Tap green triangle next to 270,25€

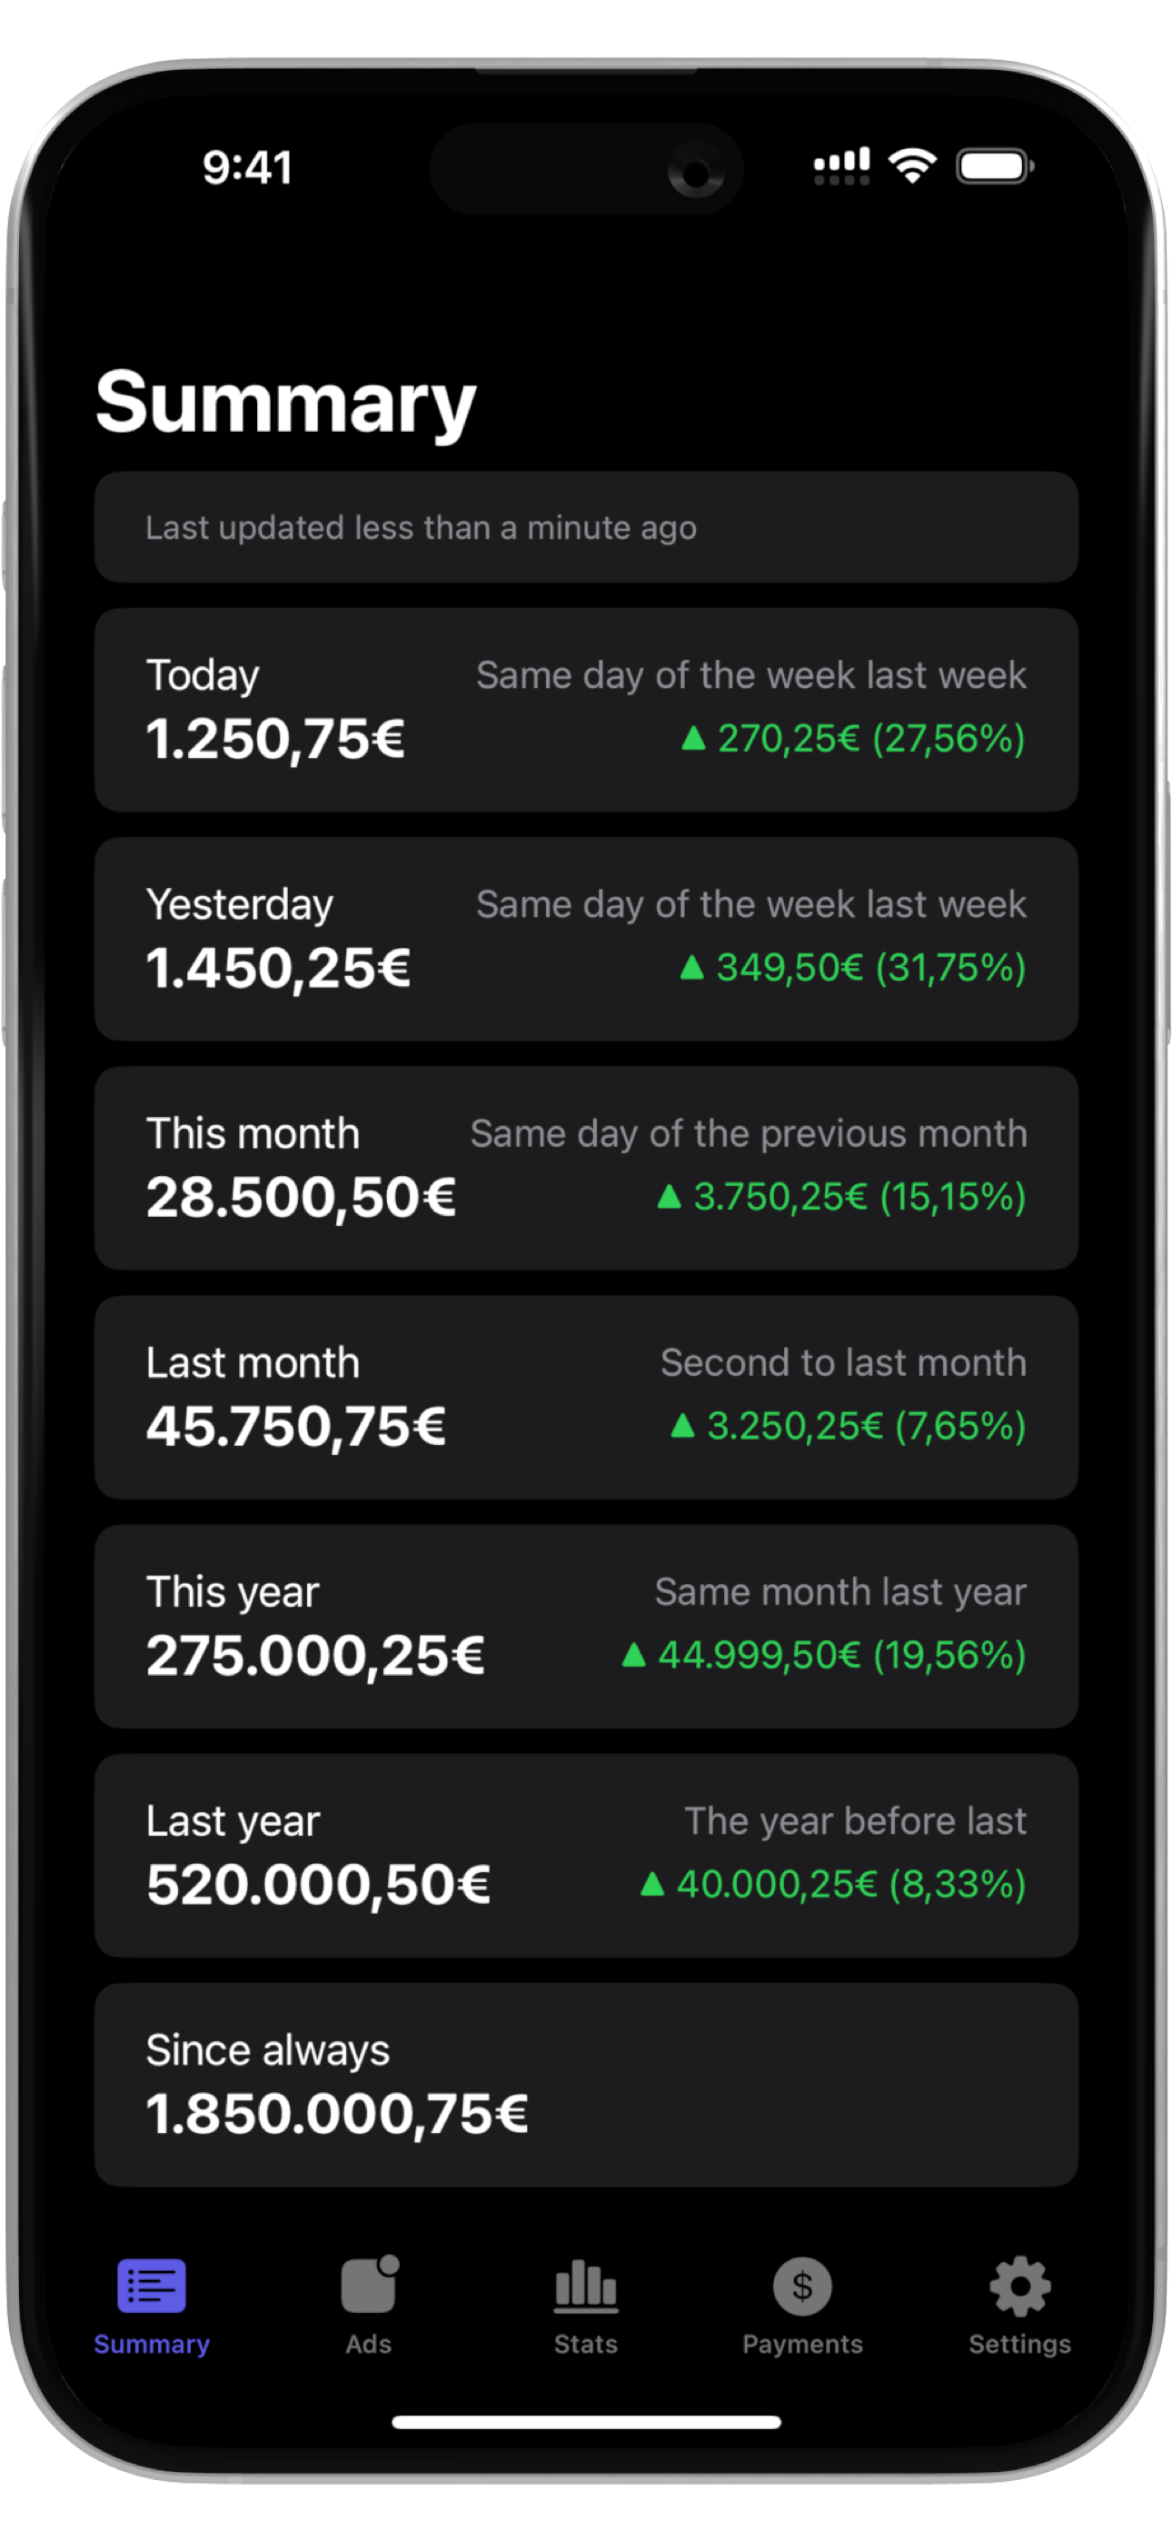[x=693, y=738]
